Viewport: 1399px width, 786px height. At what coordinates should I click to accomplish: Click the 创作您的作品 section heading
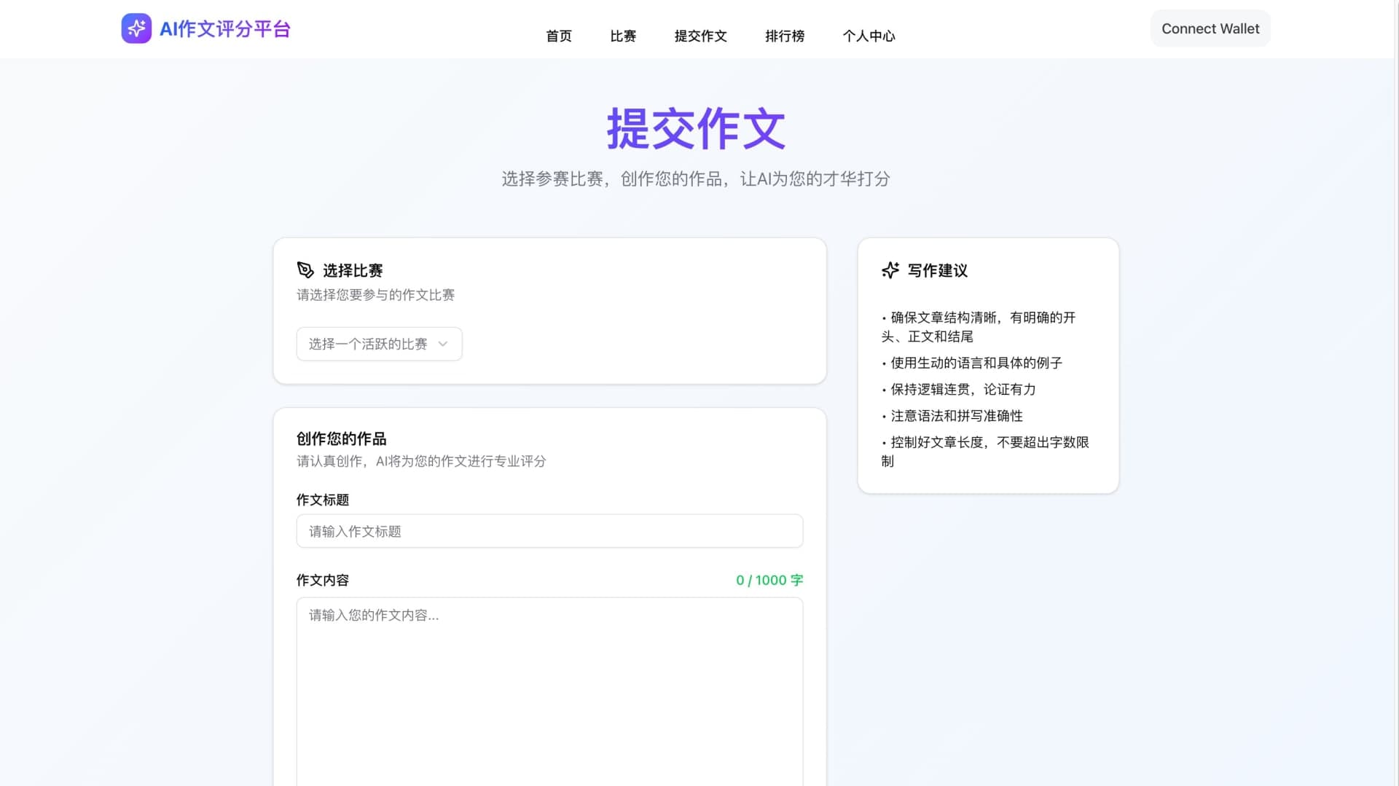pyautogui.click(x=341, y=439)
